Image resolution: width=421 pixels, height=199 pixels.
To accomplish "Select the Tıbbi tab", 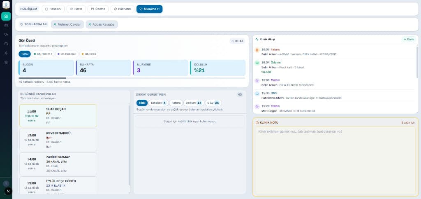I will 142,103.
